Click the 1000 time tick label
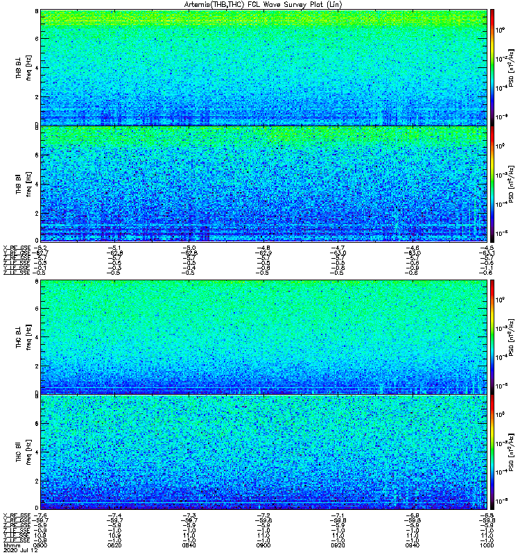Viewport: 520px width, 555px height. (x=487, y=545)
